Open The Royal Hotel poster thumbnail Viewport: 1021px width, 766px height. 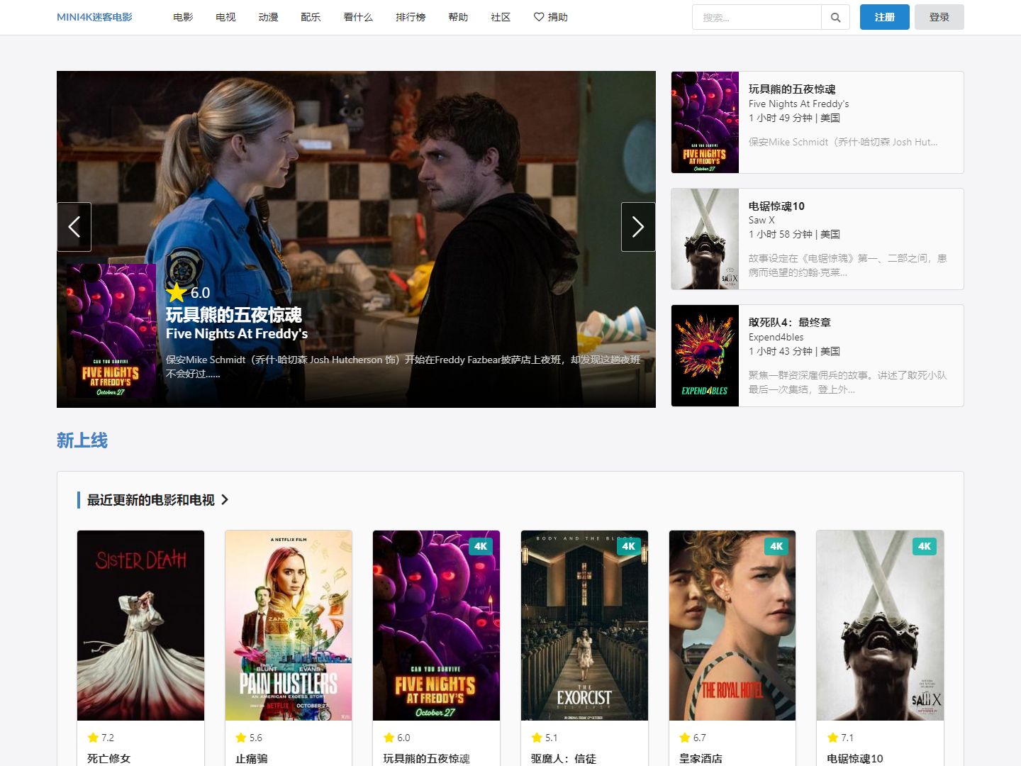[732, 626]
